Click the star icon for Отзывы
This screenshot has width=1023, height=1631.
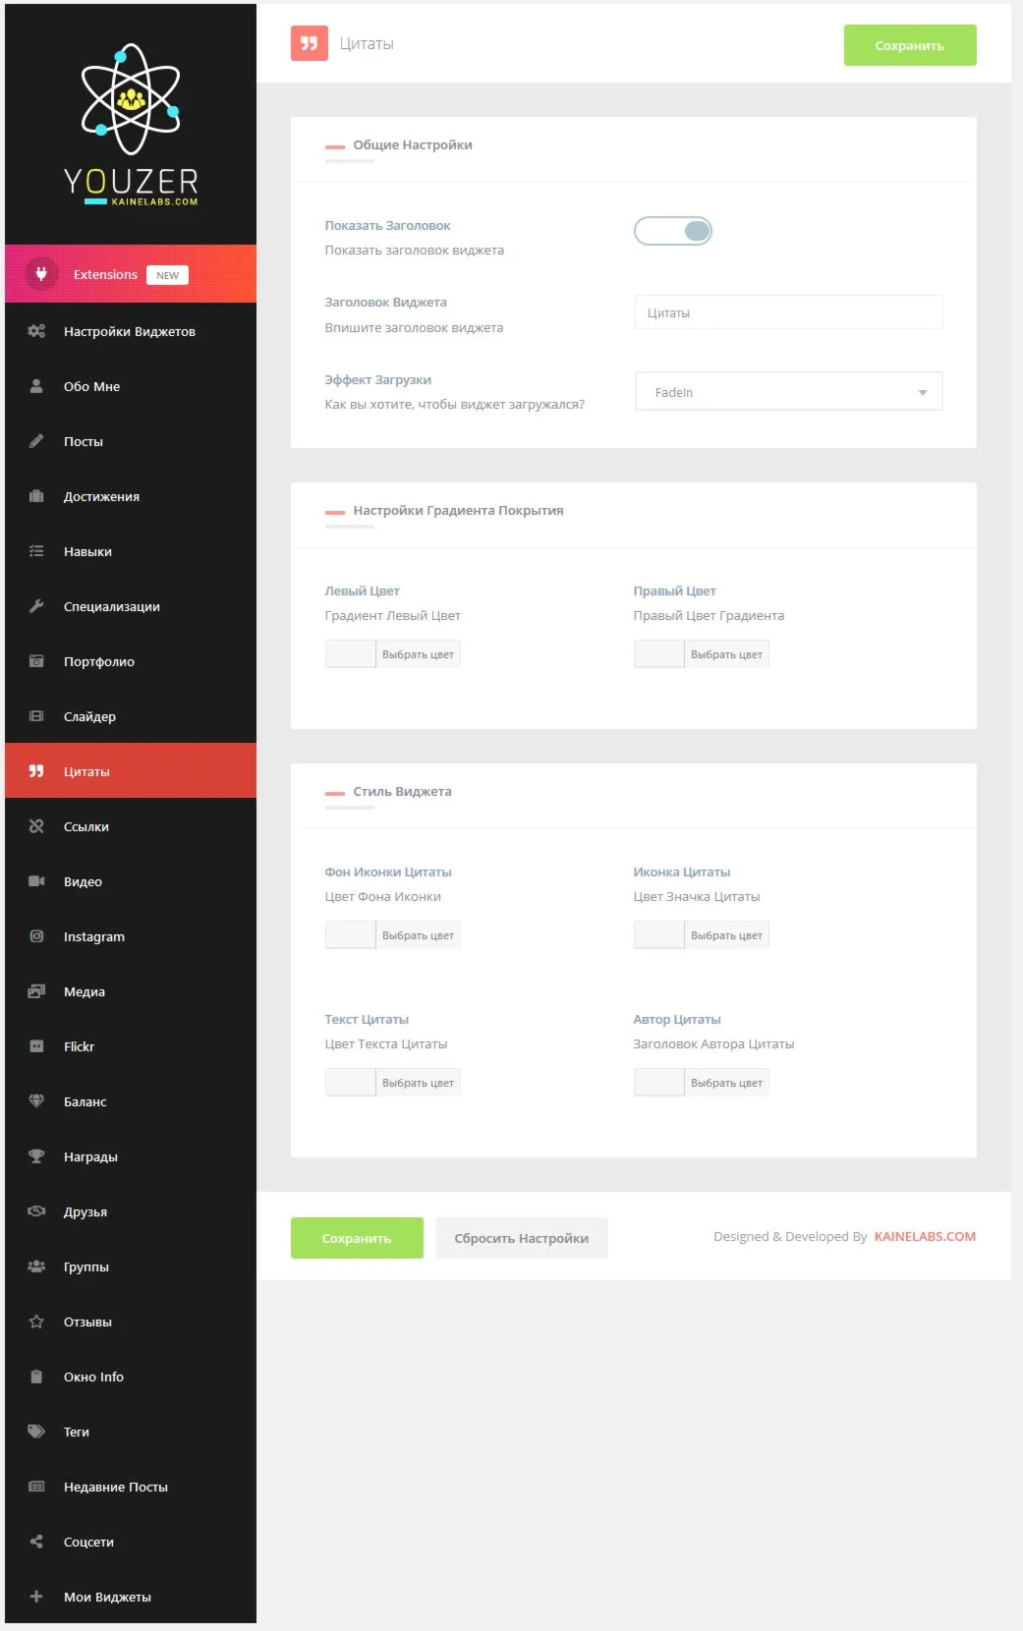point(36,1322)
